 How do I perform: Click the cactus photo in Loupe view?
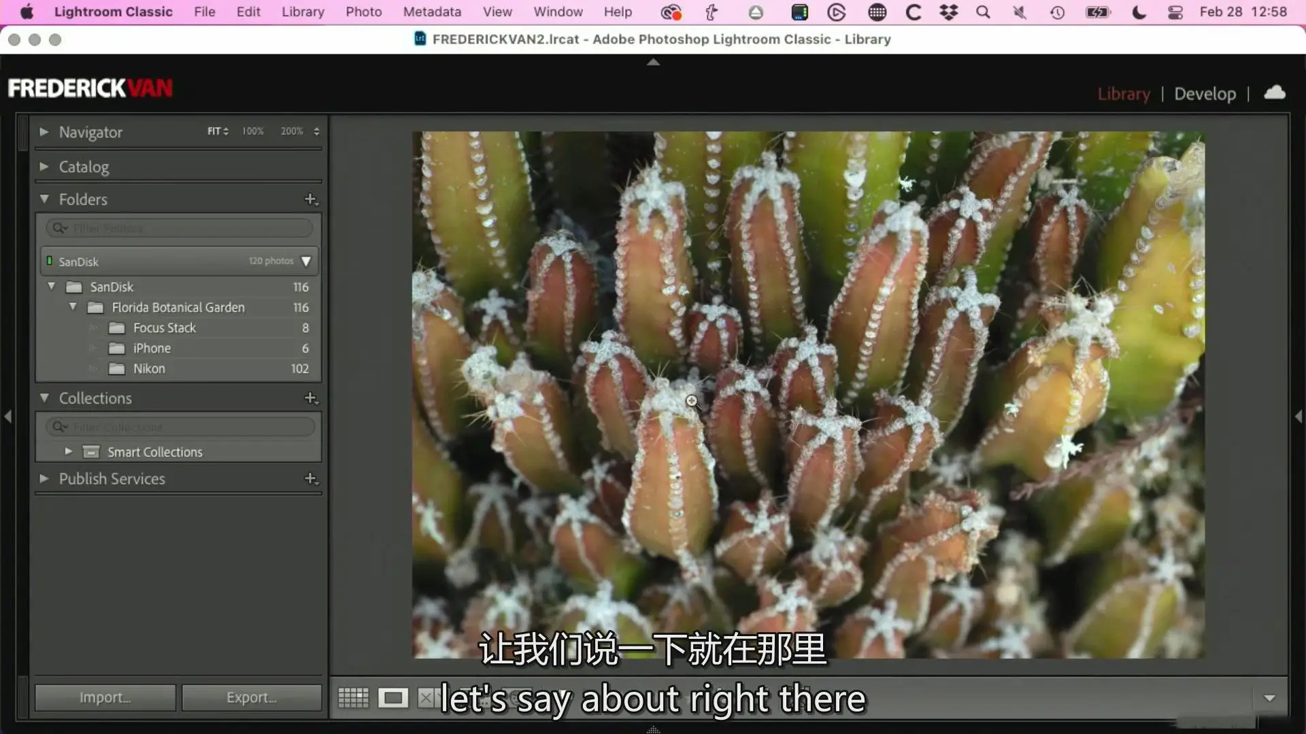(808, 395)
